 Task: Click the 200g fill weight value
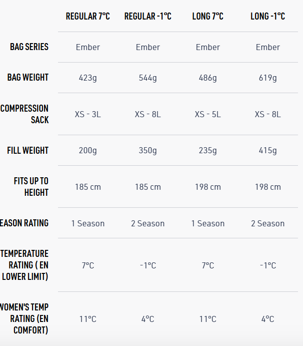coord(88,150)
